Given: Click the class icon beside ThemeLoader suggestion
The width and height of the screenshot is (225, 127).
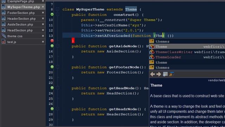Looking at the screenshot, I should click(x=152, y=57).
